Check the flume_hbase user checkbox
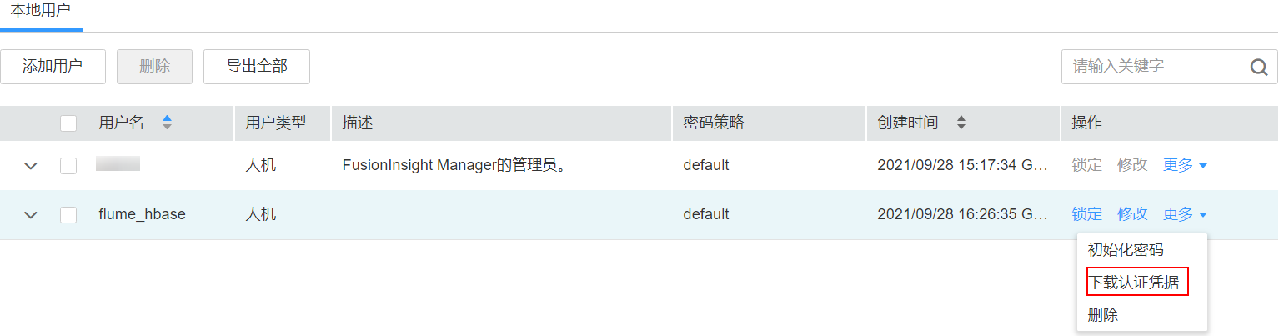The width and height of the screenshot is (1279, 336). point(68,215)
